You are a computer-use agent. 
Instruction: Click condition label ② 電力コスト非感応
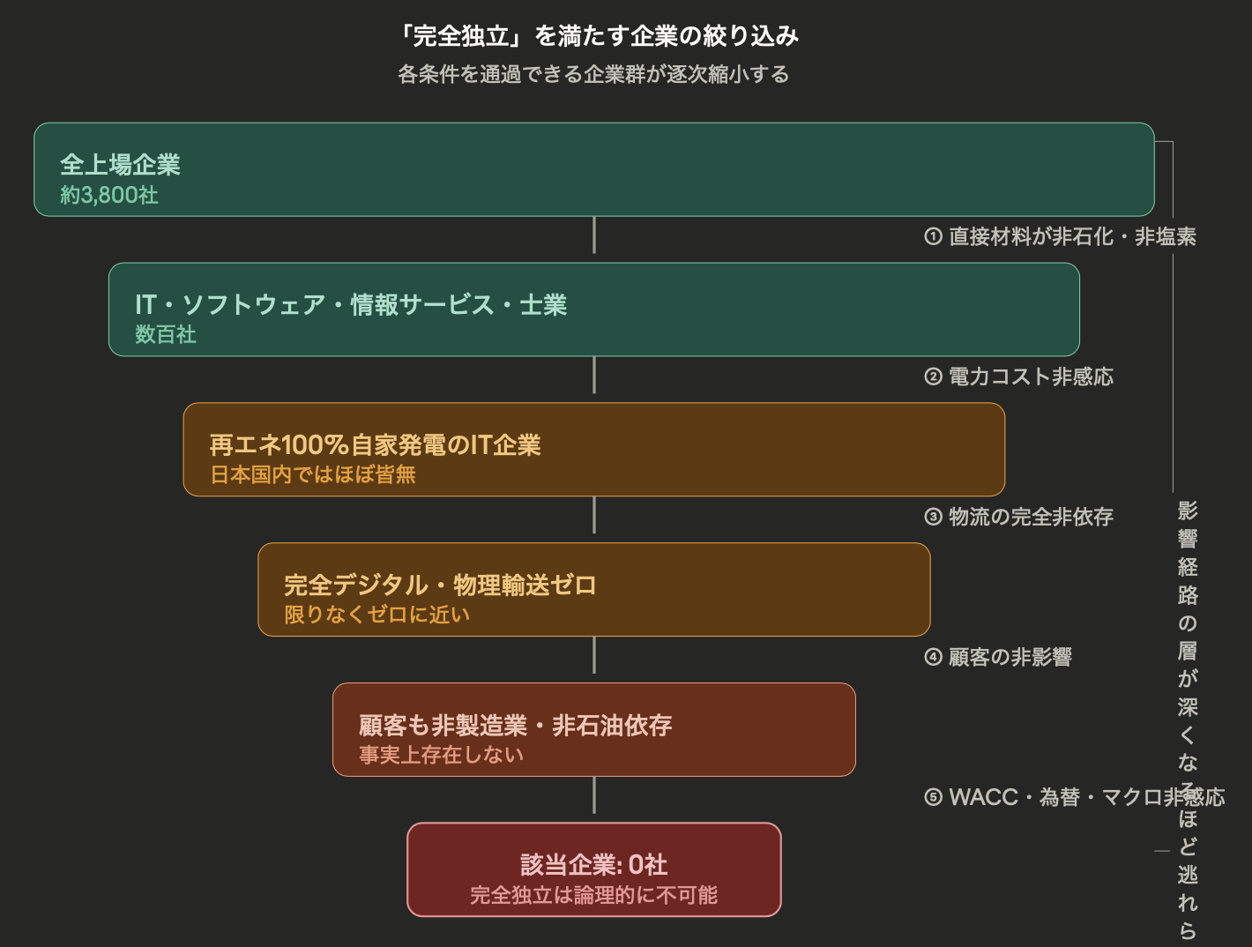(1018, 377)
